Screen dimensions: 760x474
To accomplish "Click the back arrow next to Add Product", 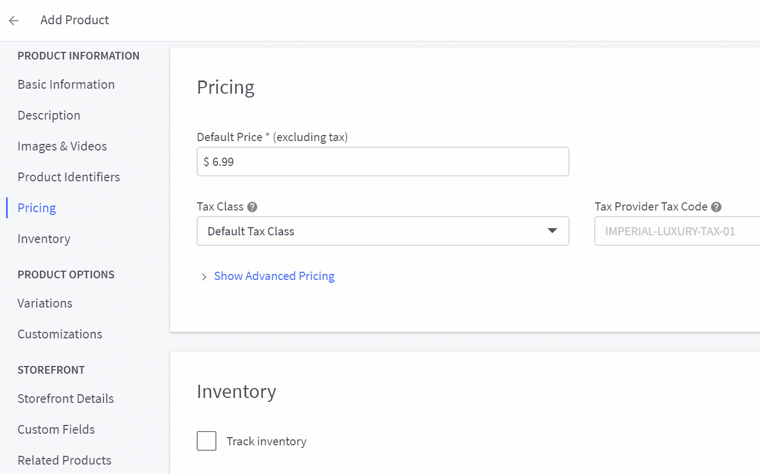I will pyautogui.click(x=13, y=20).
